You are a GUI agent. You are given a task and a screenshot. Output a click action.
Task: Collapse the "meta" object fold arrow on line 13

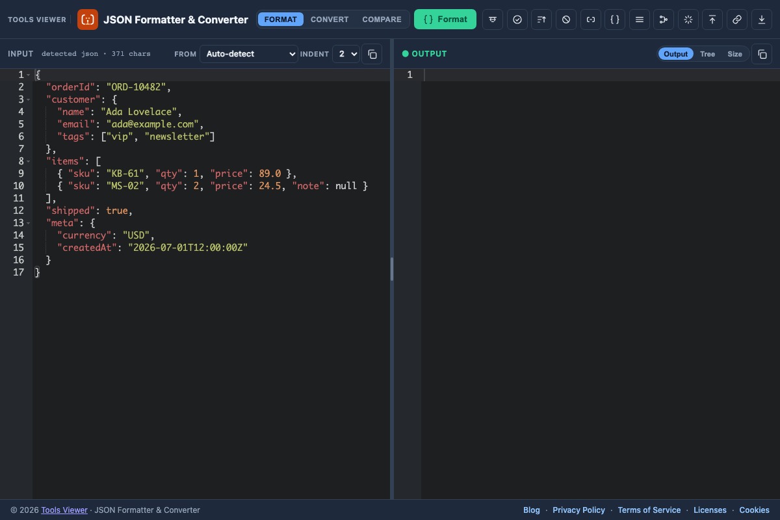click(29, 223)
